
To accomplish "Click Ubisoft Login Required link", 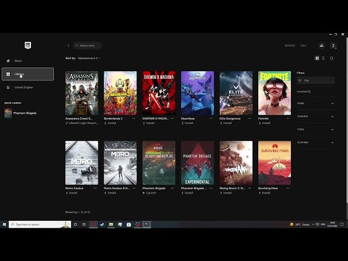I will click(x=82, y=123).
